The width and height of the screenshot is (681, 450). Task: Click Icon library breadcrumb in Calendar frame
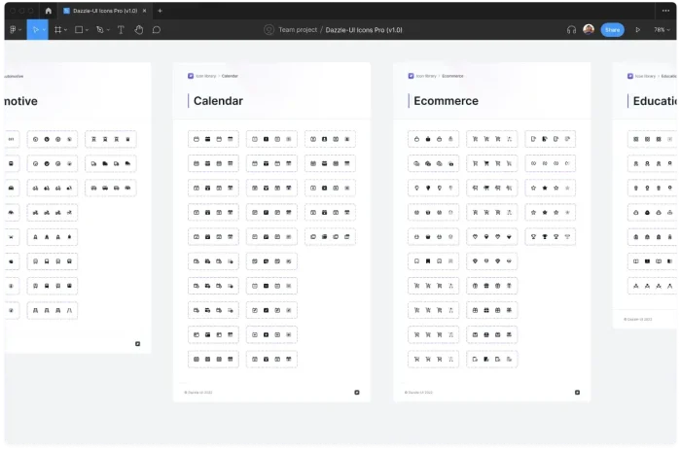206,76
